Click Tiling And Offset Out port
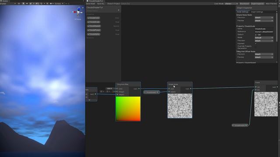Image resolution: width=280 pixels, height=157 pixels. pos(139,89)
